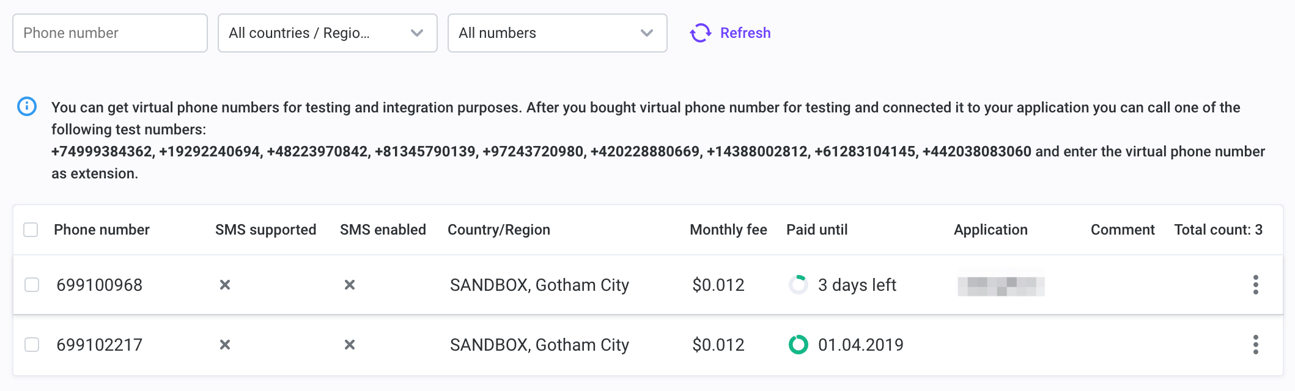
Task: Check the box for number 699102217
Action: coord(32,345)
